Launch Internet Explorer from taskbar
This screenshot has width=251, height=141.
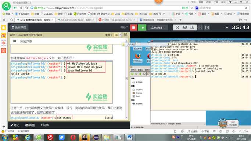pos(27,137)
